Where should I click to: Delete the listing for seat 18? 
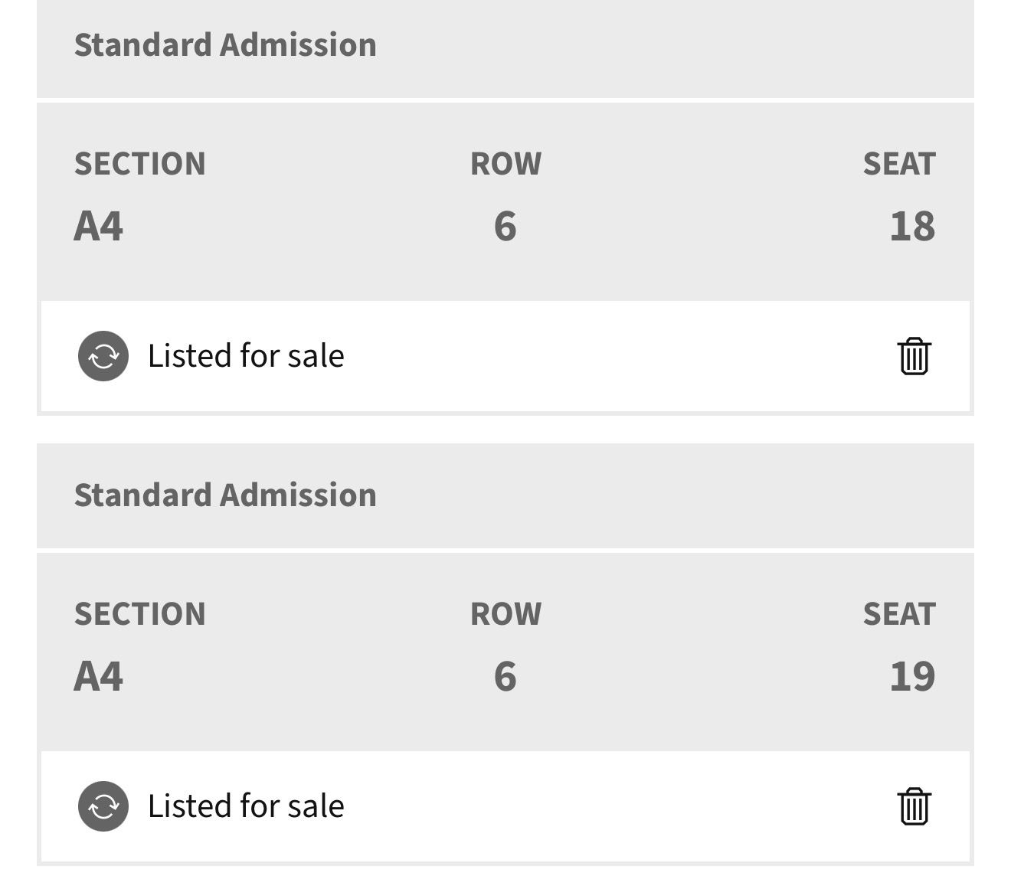[913, 356]
